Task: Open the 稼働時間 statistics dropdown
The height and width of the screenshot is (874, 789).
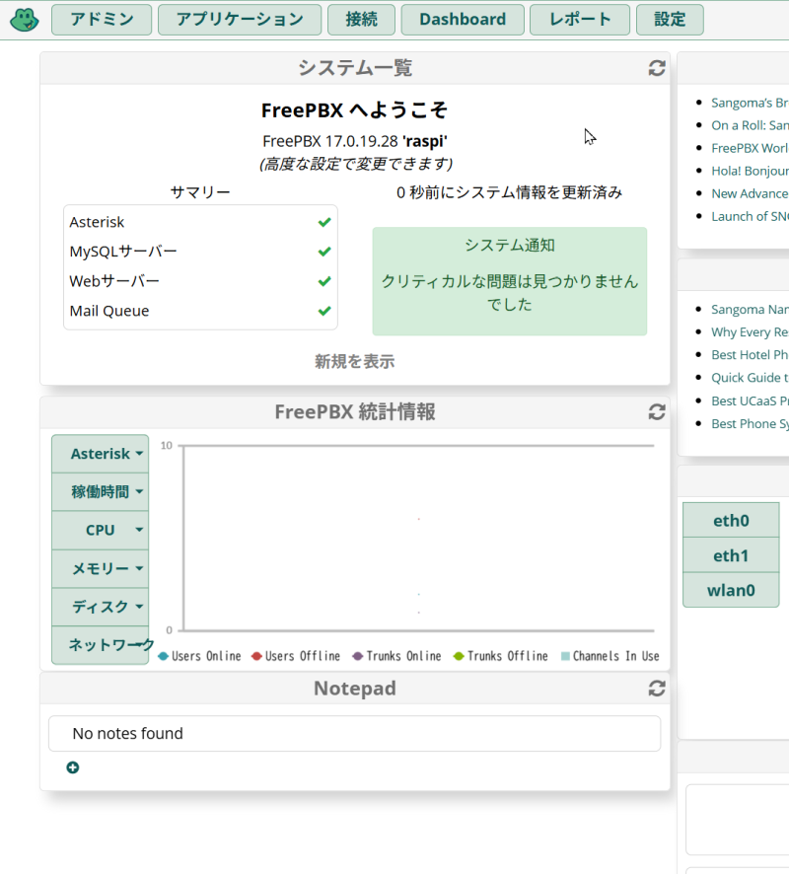Action: pyautogui.click(x=101, y=491)
